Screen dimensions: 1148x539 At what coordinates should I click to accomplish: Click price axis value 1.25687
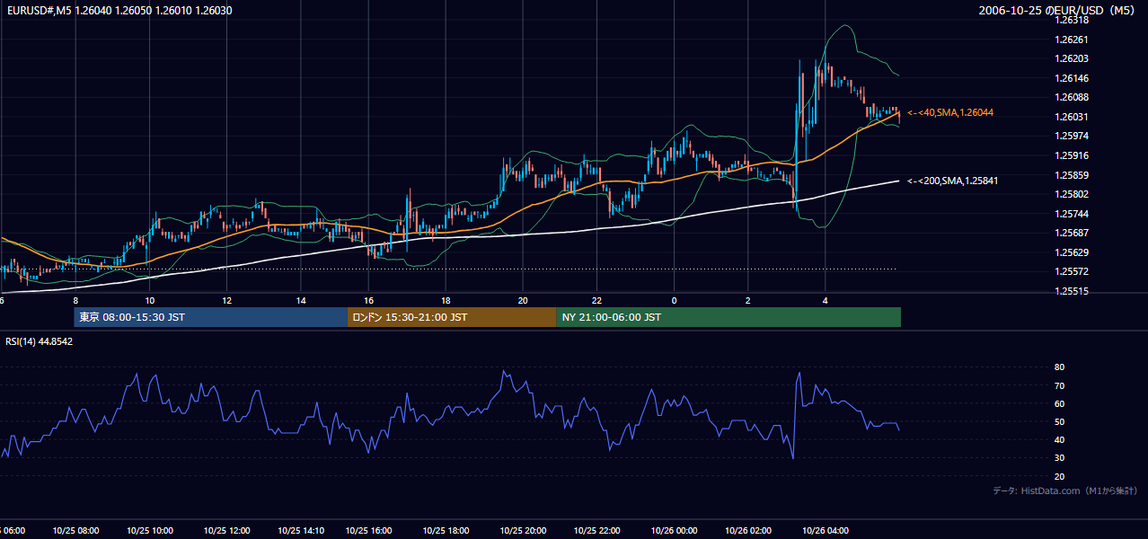coord(1072,233)
